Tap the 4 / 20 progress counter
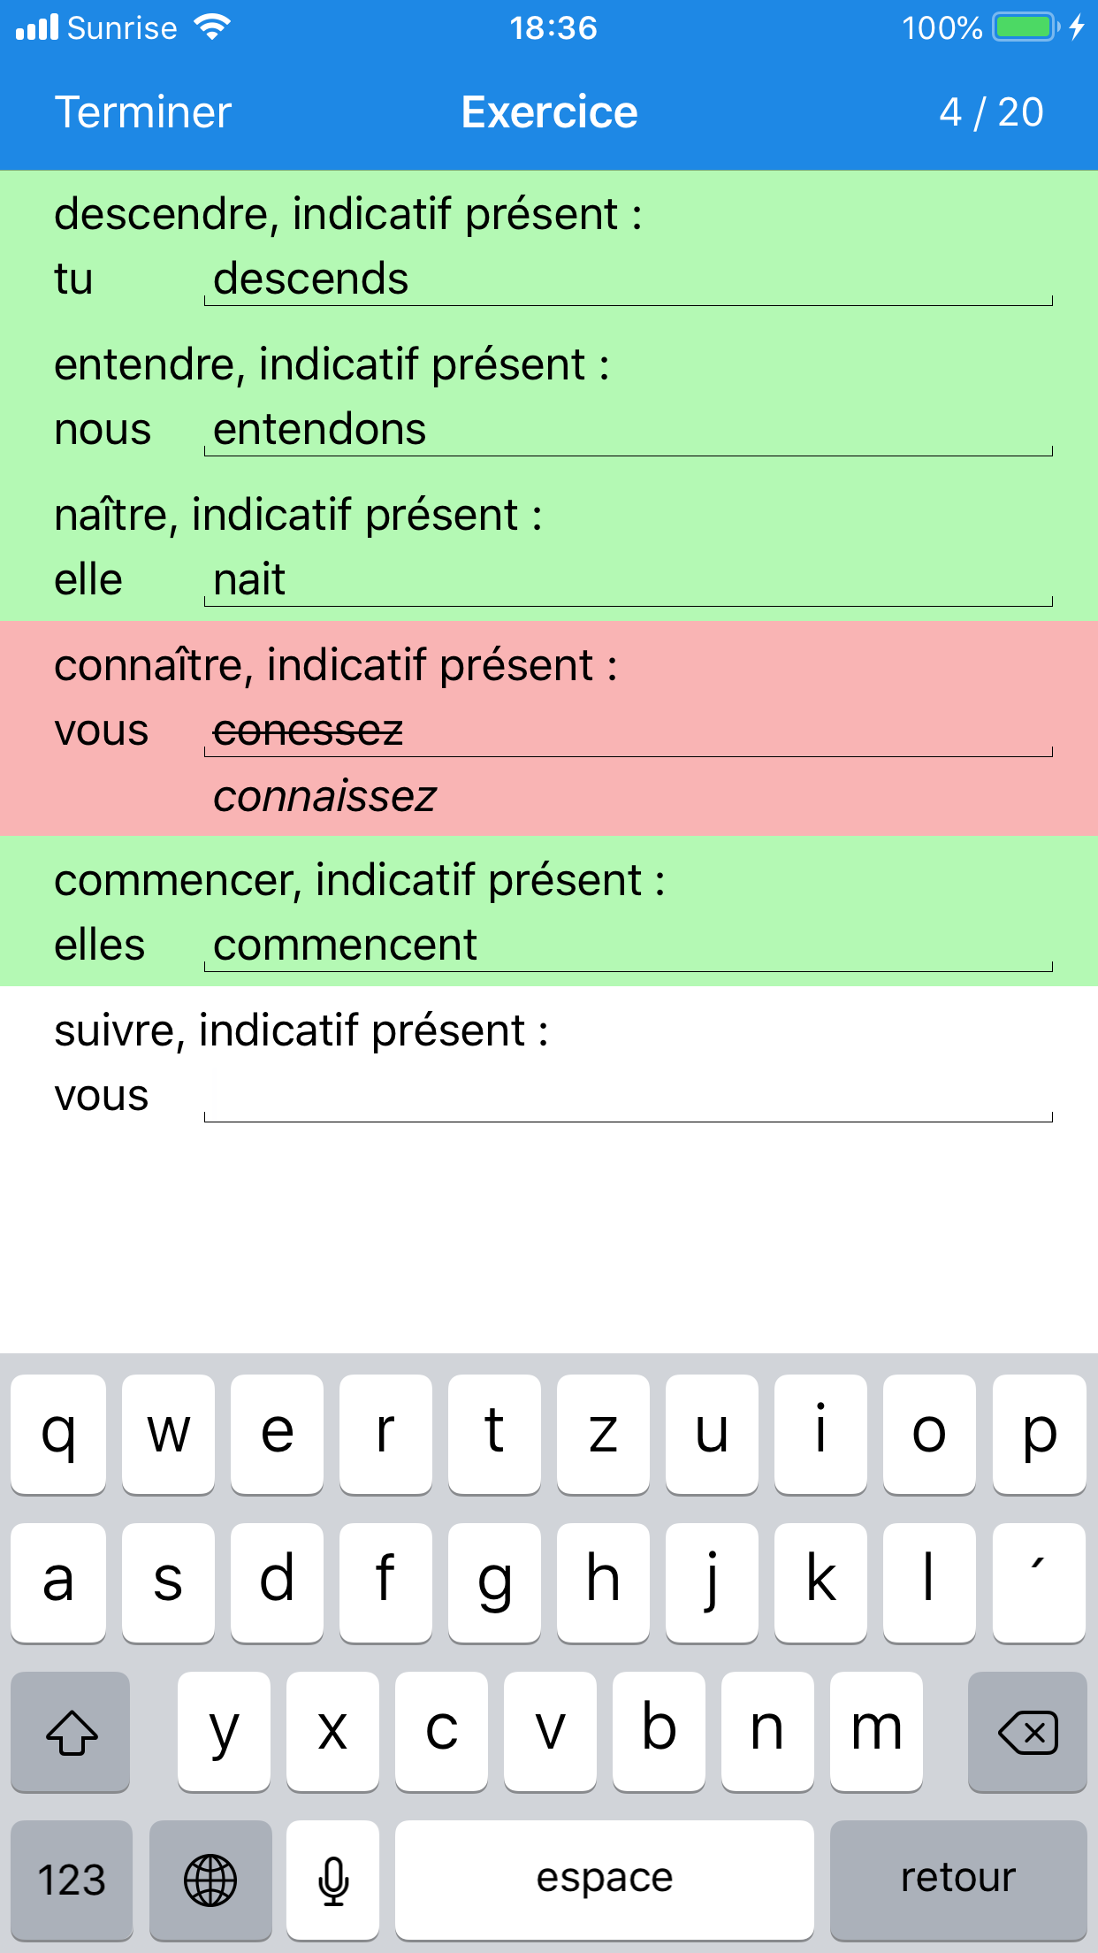 (991, 111)
